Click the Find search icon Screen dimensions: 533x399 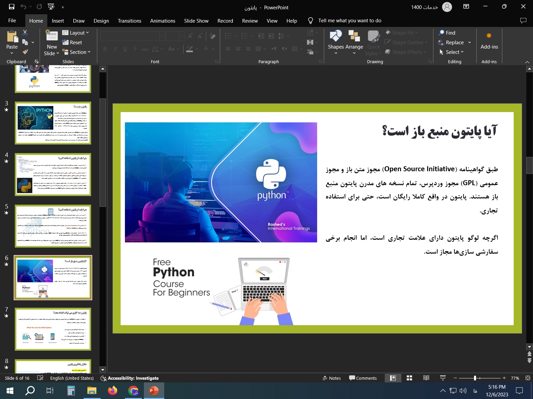447,33
